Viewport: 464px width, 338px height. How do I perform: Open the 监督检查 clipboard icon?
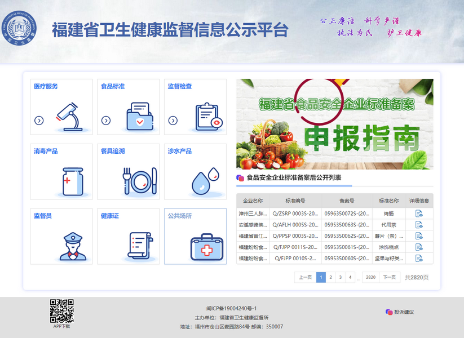tap(207, 117)
